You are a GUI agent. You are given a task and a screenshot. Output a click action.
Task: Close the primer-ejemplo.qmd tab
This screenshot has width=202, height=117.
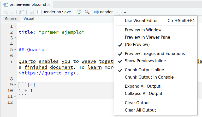coord(49,5)
